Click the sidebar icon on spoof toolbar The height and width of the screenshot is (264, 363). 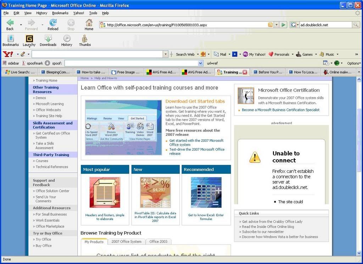coord(5,63)
